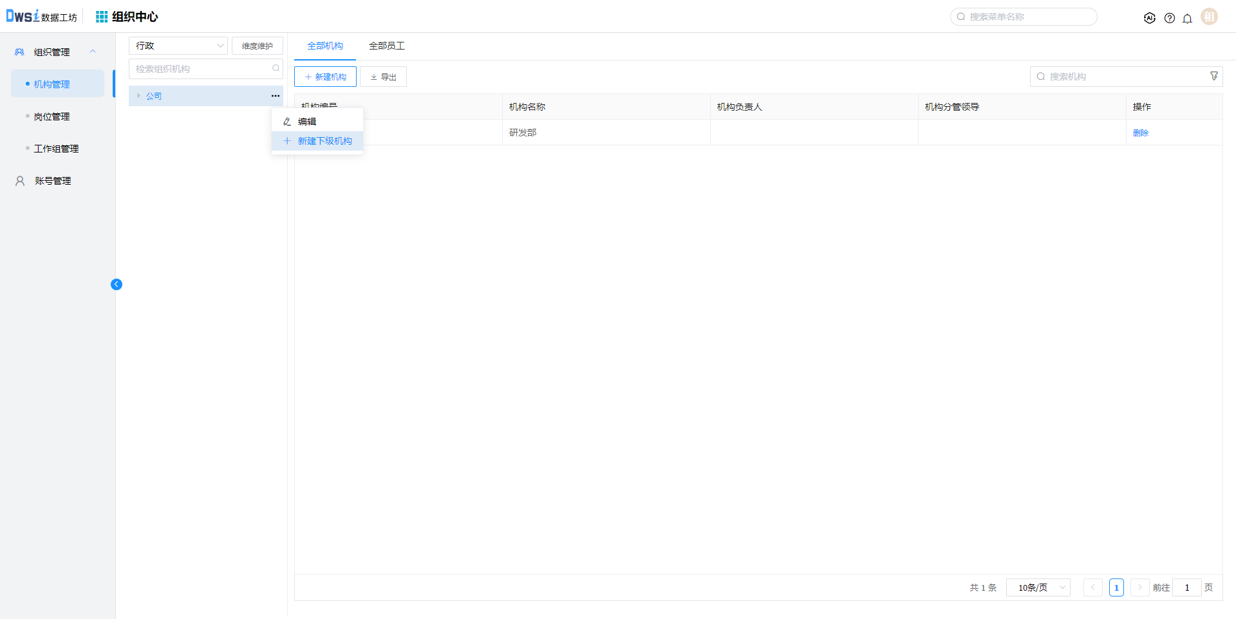Collapse the 组织管理 sidebar menu

click(93, 51)
